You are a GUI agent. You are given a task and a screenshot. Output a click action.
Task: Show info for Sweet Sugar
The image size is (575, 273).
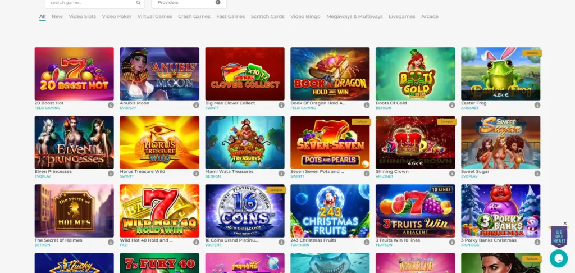click(x=537, y=174)
